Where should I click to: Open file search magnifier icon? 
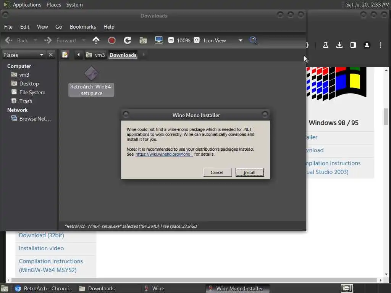(x=254, y=40)
